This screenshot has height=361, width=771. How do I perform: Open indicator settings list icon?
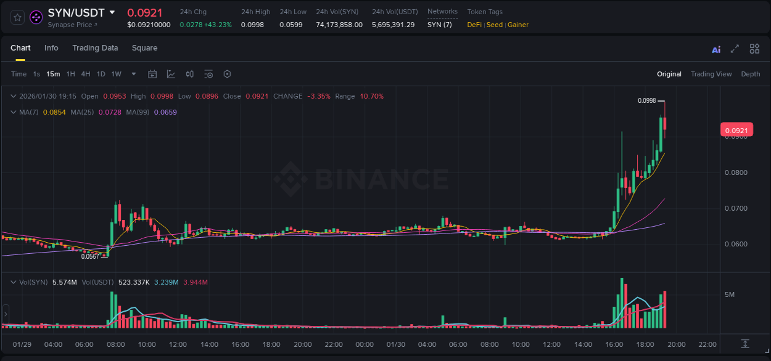(x=208, y=74)
